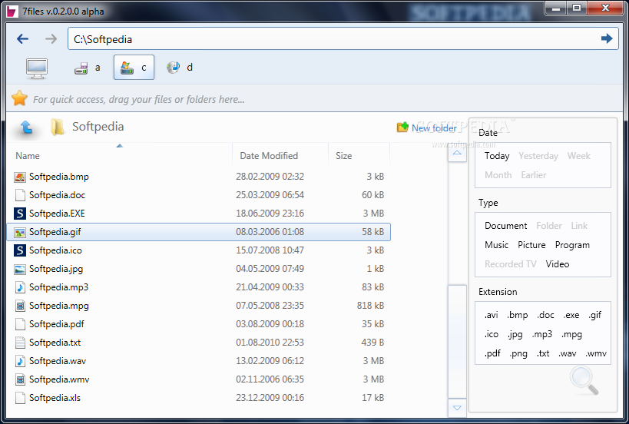Filter by extension .jpg
629x424 pixels.
coord(515,335)
